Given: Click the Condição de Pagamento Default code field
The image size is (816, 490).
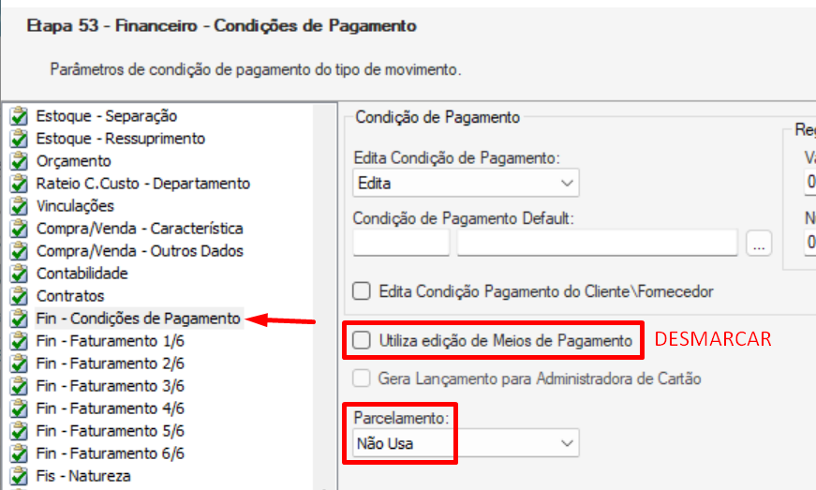Looking at the screenshot, I should [401, 243].
